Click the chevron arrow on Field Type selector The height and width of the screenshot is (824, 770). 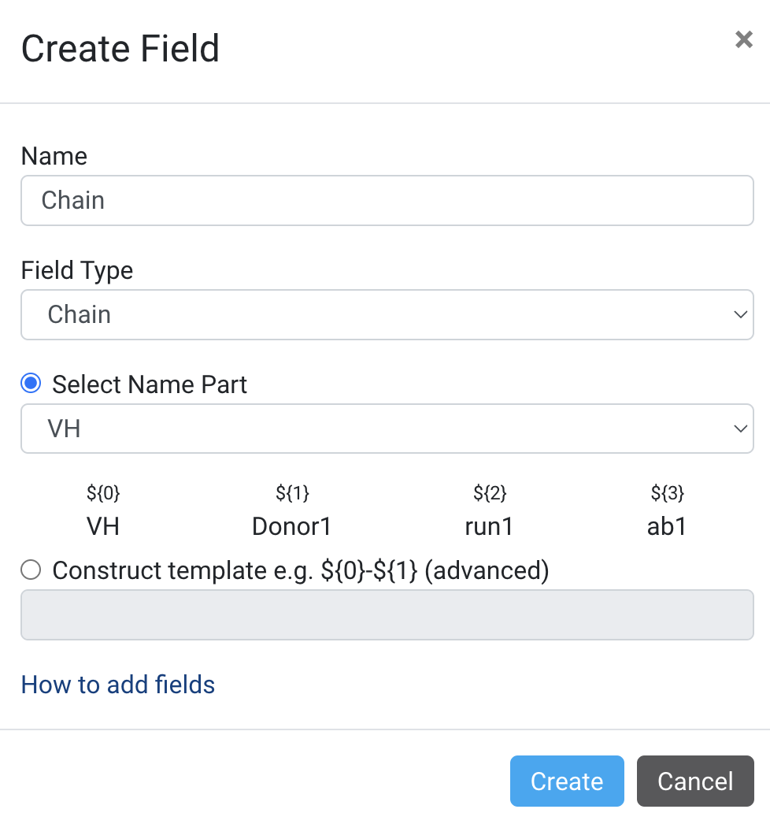(741, 315)
